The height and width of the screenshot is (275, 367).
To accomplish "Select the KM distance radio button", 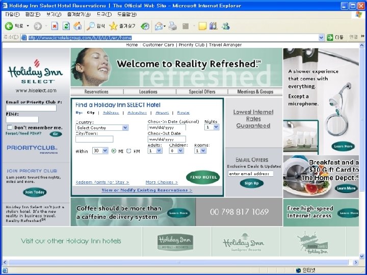I will click(x=129, y=151).
